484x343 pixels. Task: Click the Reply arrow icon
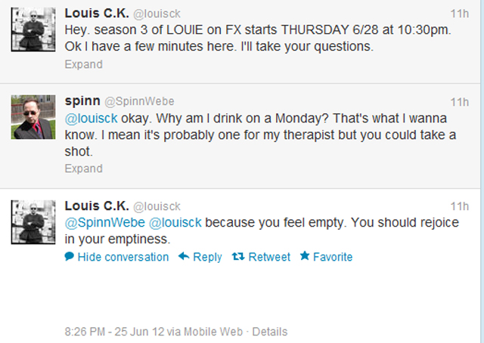pos(183,257)
